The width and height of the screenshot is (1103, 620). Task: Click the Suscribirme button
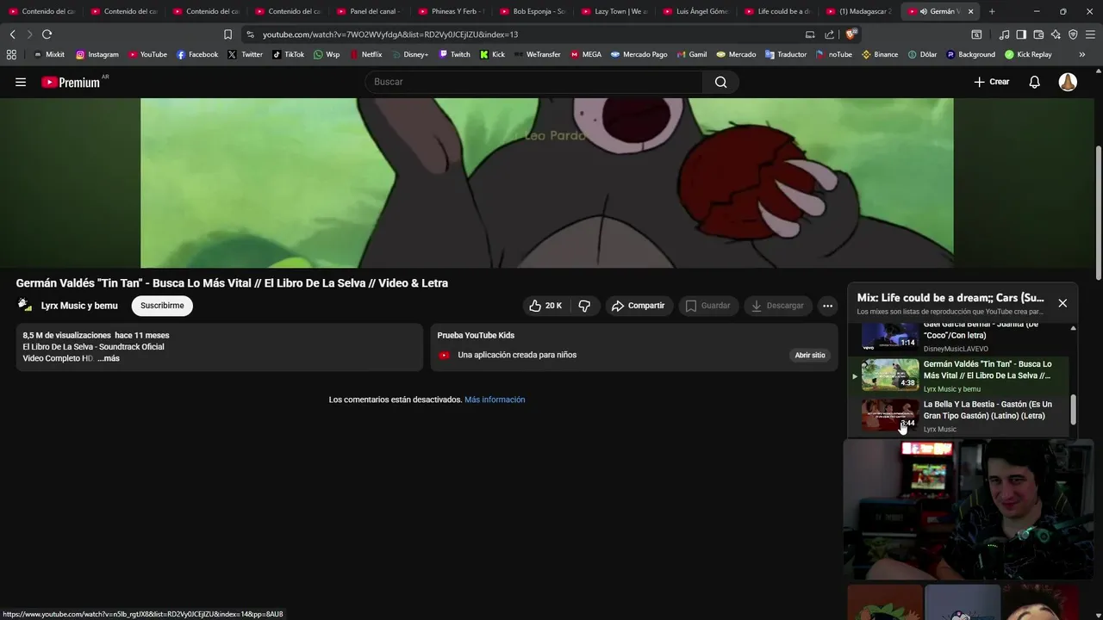click(162, 306)
